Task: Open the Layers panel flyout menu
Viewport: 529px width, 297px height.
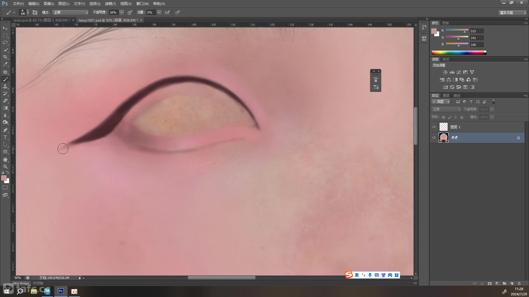Action: click(x=526, y=95)
